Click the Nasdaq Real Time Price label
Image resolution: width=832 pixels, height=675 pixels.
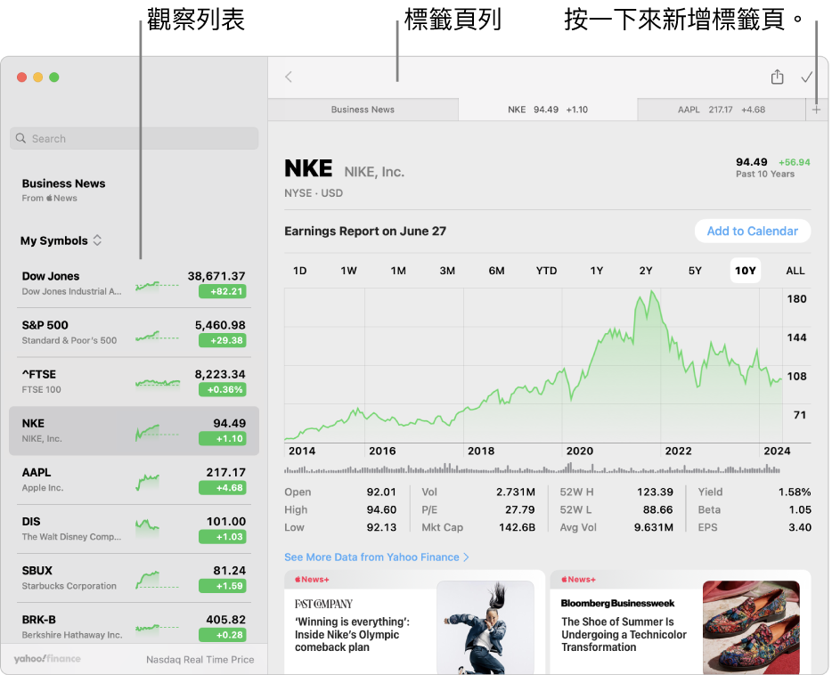pyautogui.click(x=200, y=660)
